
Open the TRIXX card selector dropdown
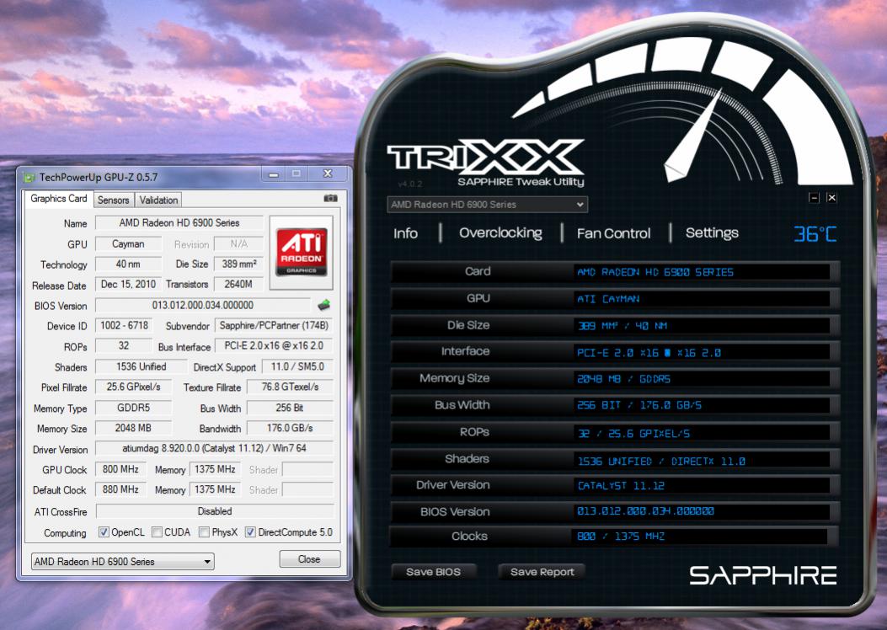point(487,204)
